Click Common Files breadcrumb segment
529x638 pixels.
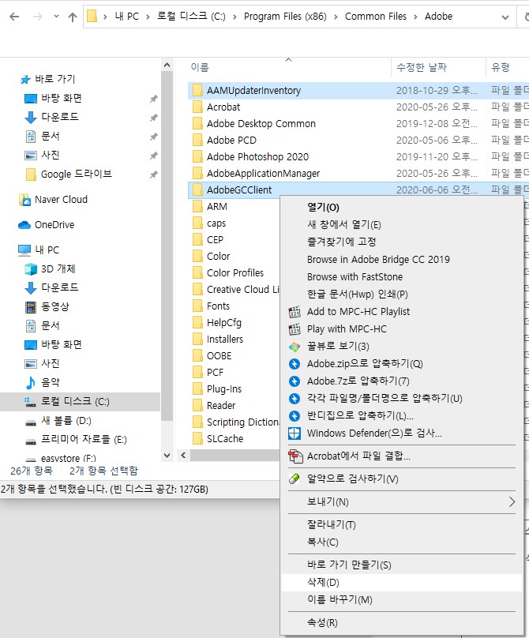(x=375, y=17)
